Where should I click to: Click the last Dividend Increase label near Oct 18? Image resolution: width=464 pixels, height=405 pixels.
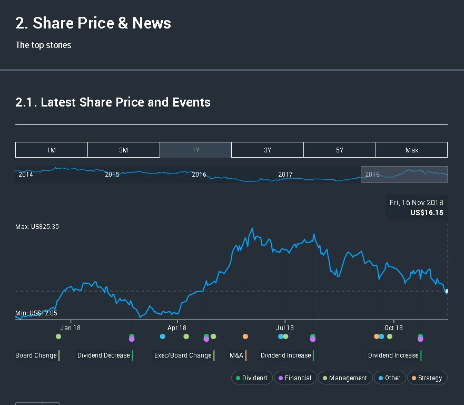[393, 355]
